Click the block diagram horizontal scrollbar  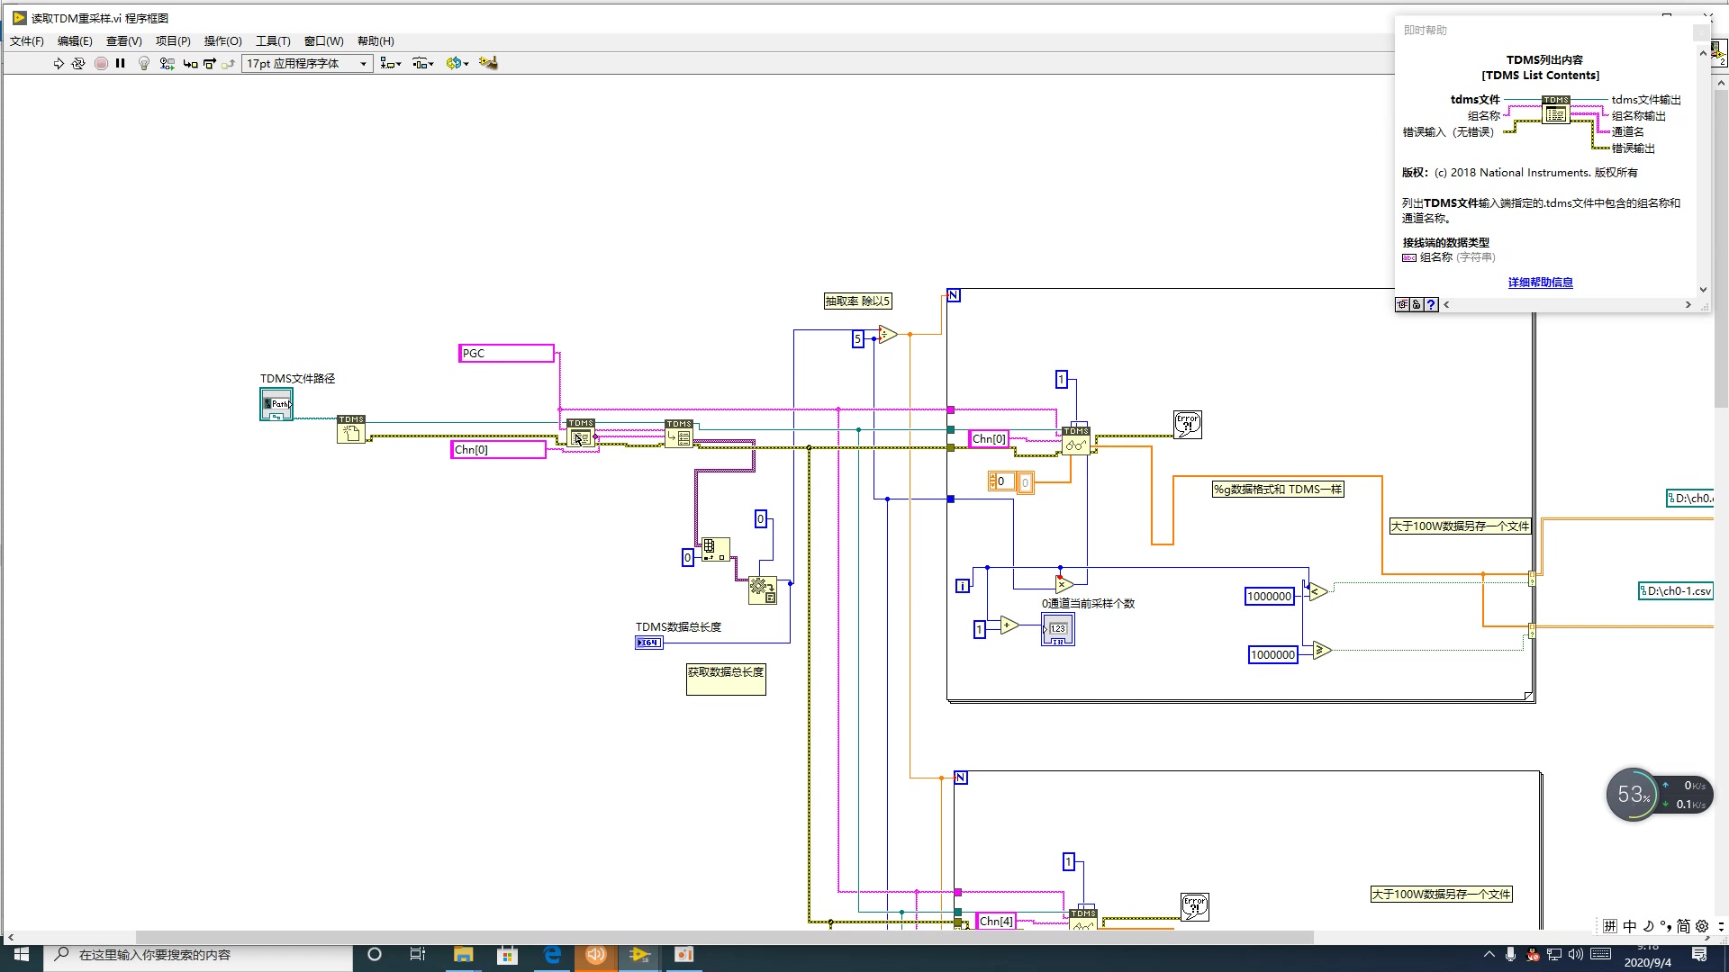tap(724, 938)
